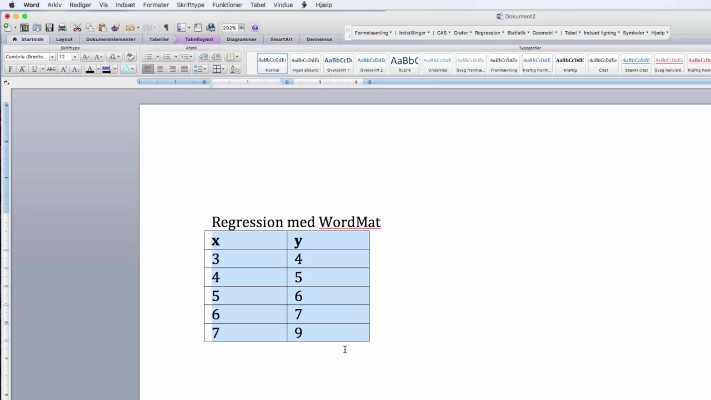Switch to the Tabeller tab

coord(159,39)
